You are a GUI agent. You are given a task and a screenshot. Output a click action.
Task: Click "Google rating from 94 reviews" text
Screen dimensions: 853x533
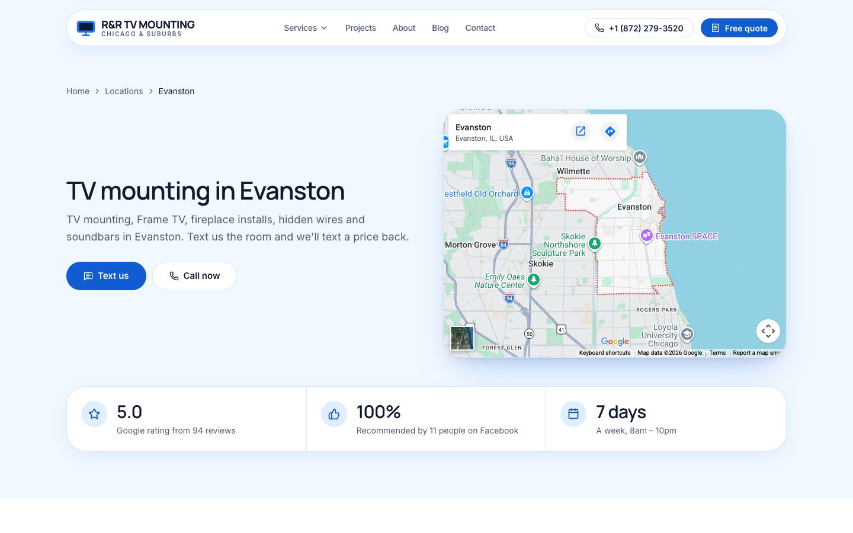[176, 431]
